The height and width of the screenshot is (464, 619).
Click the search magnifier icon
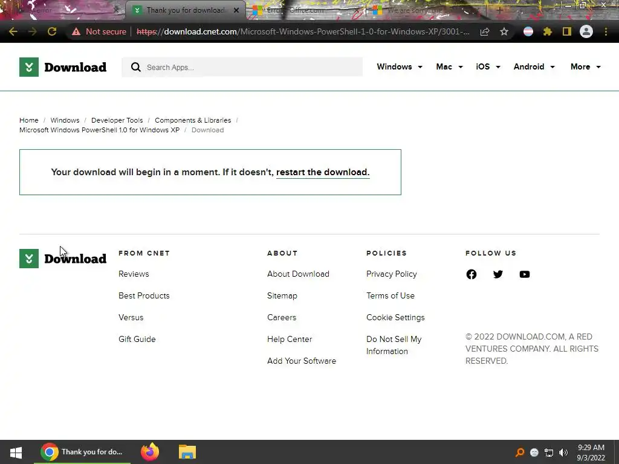tap(136, 67)
